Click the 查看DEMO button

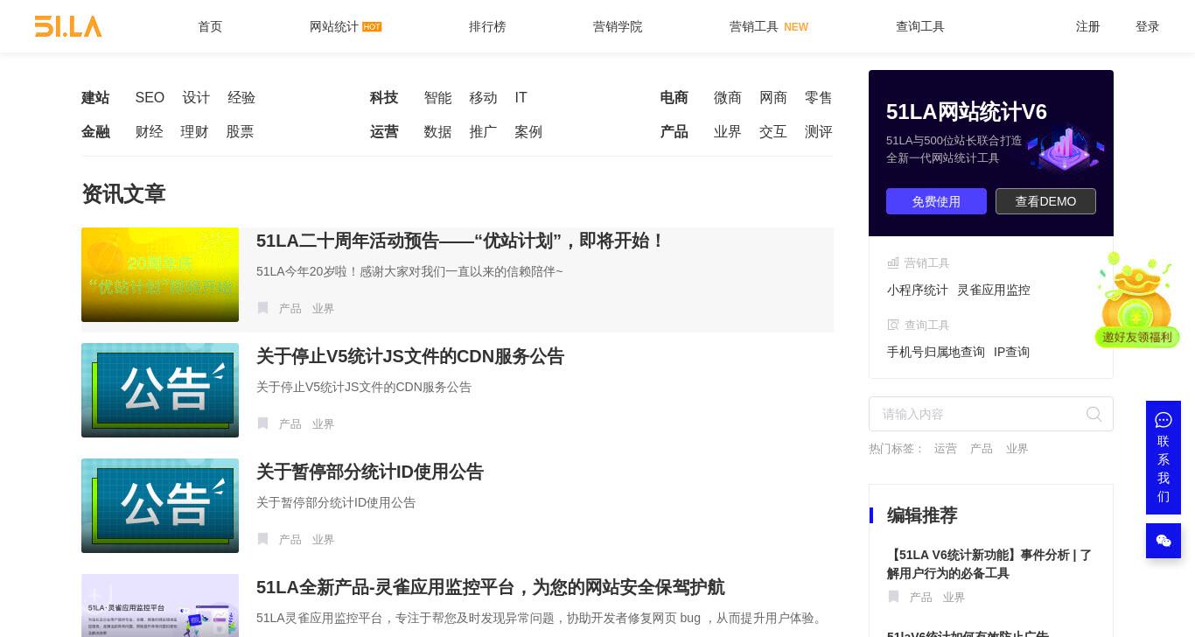[x=1045, y=201]
